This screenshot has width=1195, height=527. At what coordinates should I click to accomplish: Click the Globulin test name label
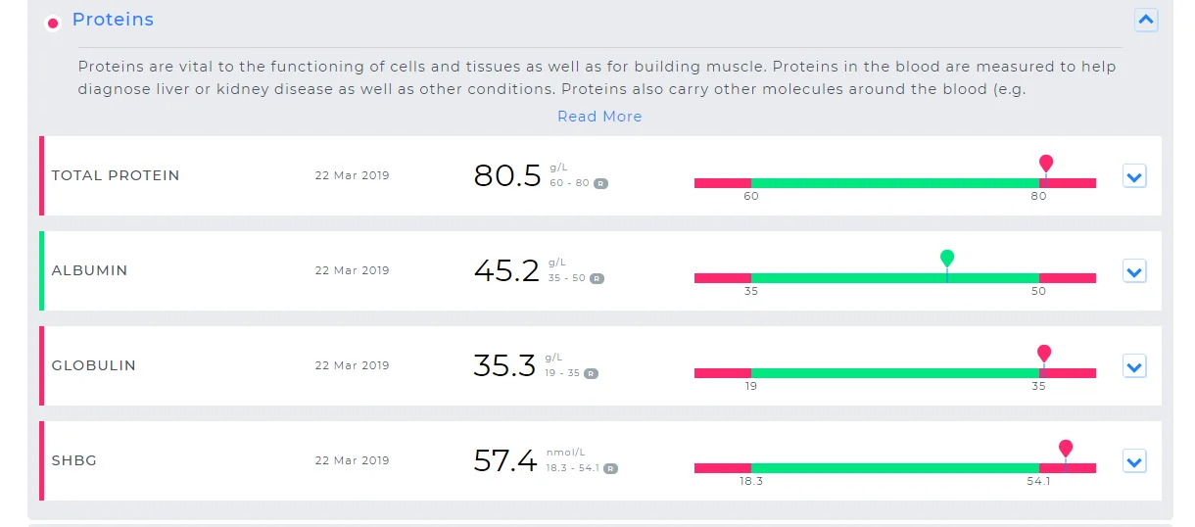[94, 366]
